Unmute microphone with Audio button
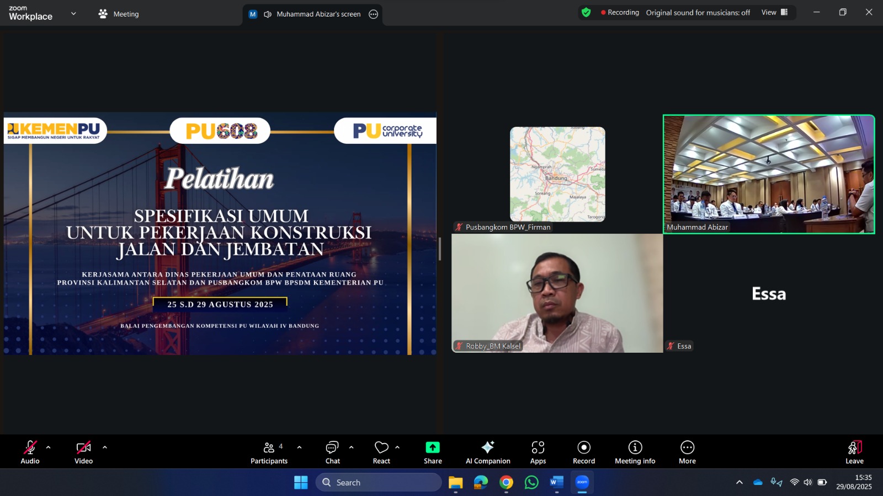This screenshot has width=883, height=496. (30, 452)
